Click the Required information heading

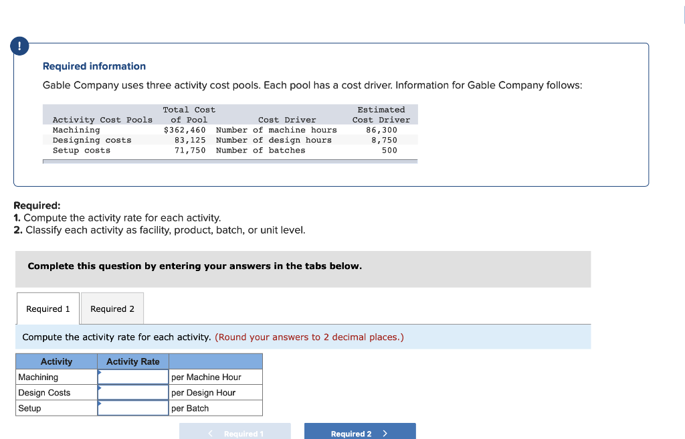[94, 66]
